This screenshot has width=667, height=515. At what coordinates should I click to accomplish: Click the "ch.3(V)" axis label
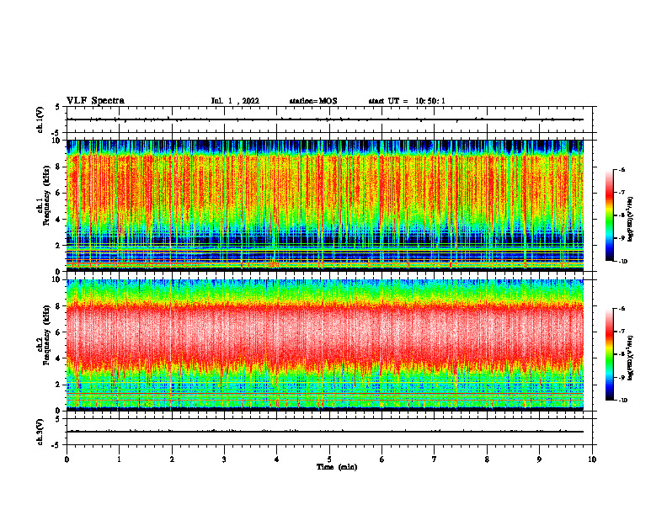click(40, 432)
